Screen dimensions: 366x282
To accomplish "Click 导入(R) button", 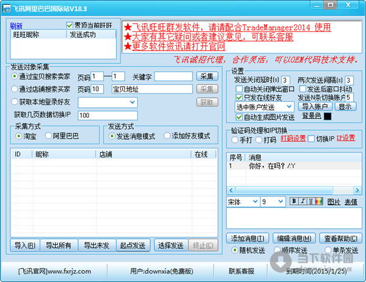I will pyautogui.click(x=25, y=245).
